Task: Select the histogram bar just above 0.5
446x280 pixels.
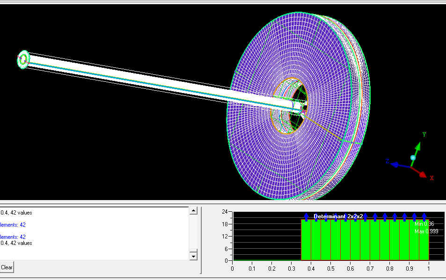Action: [x=335, y=241]
